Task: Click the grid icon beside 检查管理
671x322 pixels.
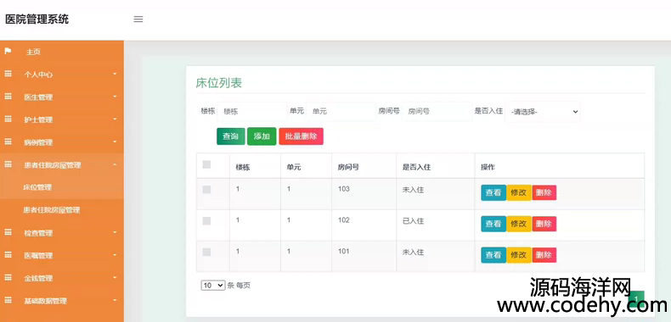Action: point(8,232)
